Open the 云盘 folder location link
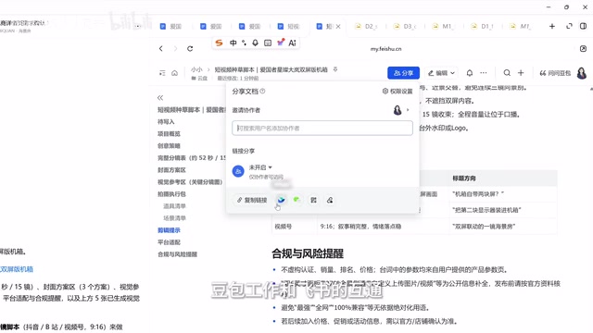This screenshot has width=593, height=333. 199,78
